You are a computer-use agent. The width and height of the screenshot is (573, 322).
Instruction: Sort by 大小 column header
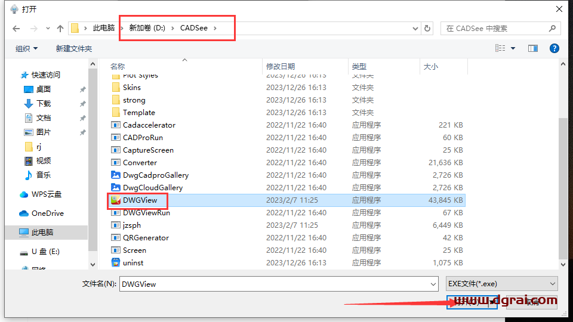pos(431,66)
